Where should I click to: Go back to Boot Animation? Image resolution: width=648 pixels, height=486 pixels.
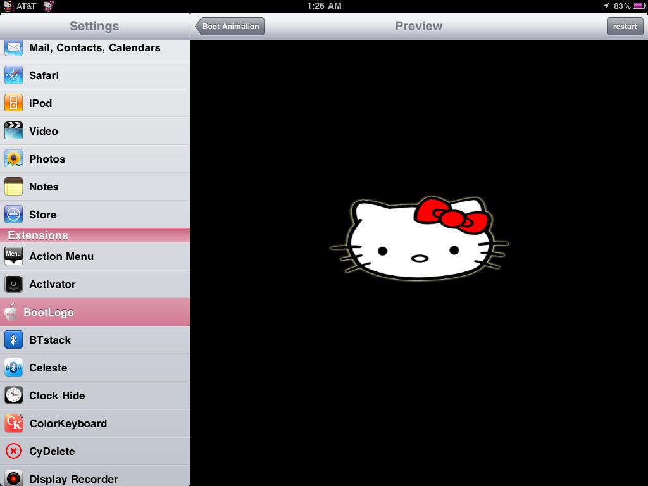pos(230,27)
